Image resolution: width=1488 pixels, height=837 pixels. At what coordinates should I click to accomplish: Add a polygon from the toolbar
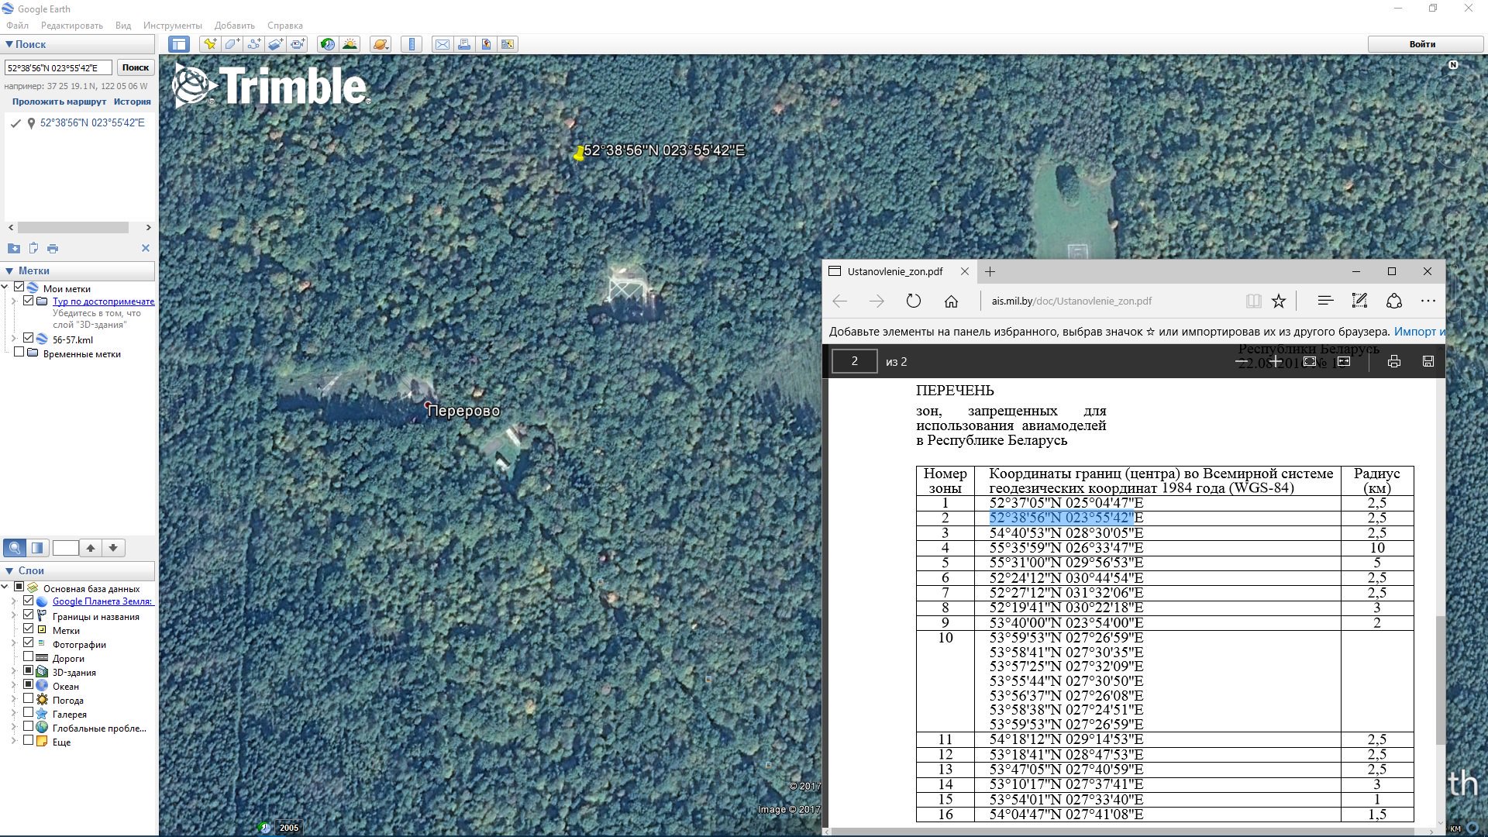[232, 44]
